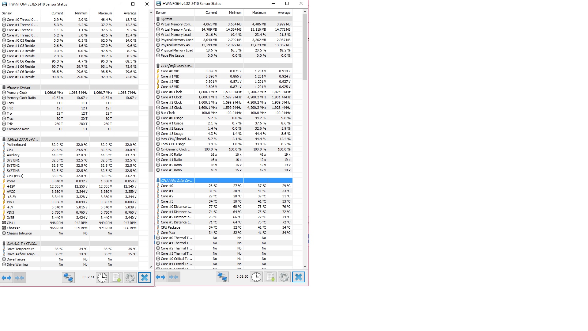Collapse the ASRock Z77 Pro4 sensor group

point(22,139)
